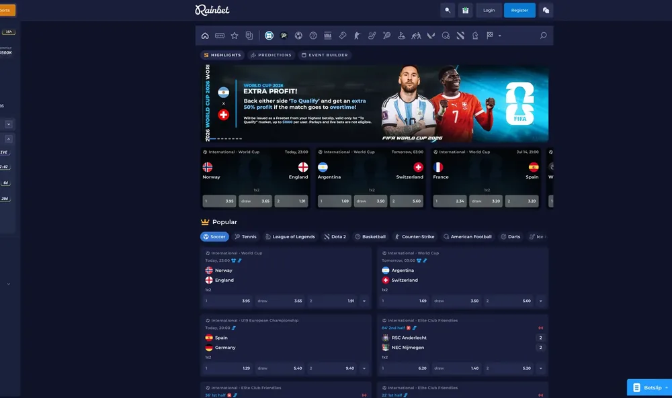
Task: Select the Dota 2 popular filter
Action: coord(335,237)
